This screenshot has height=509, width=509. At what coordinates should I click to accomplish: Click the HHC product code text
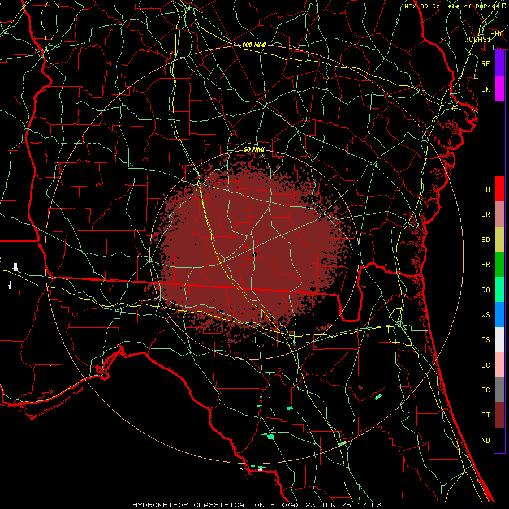[x=497, y=34]
